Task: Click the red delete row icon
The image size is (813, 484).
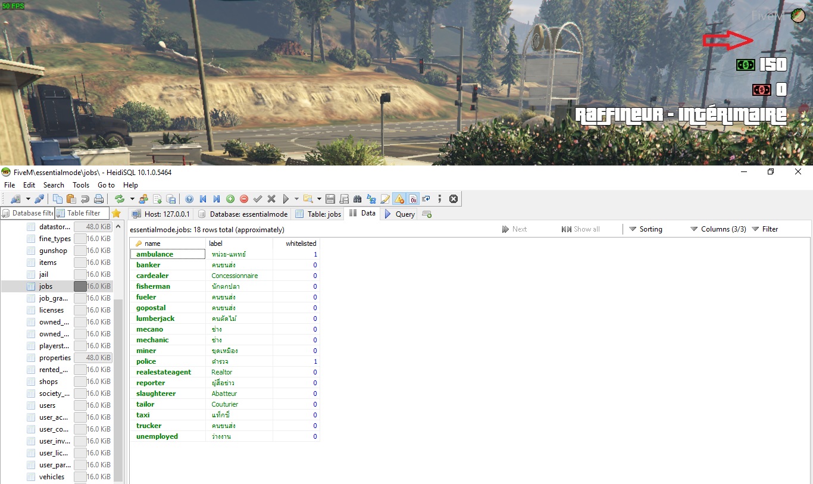Action: point(244,199)
